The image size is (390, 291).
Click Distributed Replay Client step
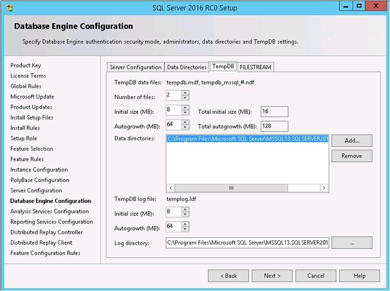pyautogui.click(x=41, y=243)
